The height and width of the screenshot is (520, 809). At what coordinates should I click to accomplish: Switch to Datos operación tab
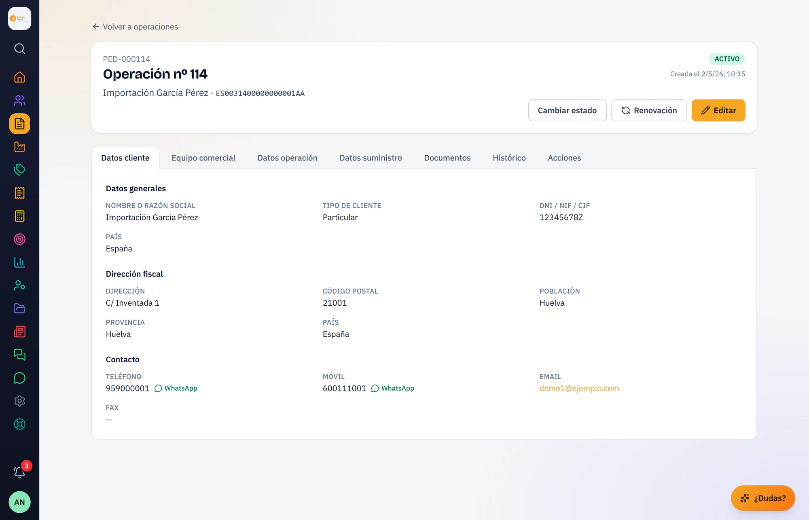288,158
